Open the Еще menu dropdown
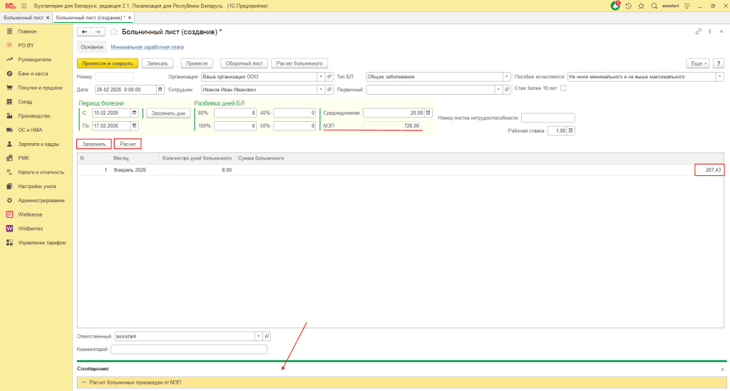The height and width of the screenshot is (391, 730). coord(698,63)
